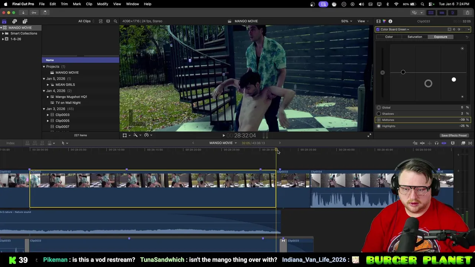
Task: Click the Highlights exposure puck
Action: pos(454,80)
